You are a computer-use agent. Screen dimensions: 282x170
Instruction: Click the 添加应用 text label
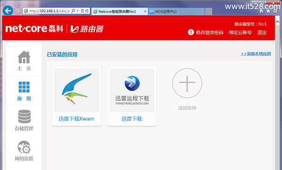coord(187,108)
